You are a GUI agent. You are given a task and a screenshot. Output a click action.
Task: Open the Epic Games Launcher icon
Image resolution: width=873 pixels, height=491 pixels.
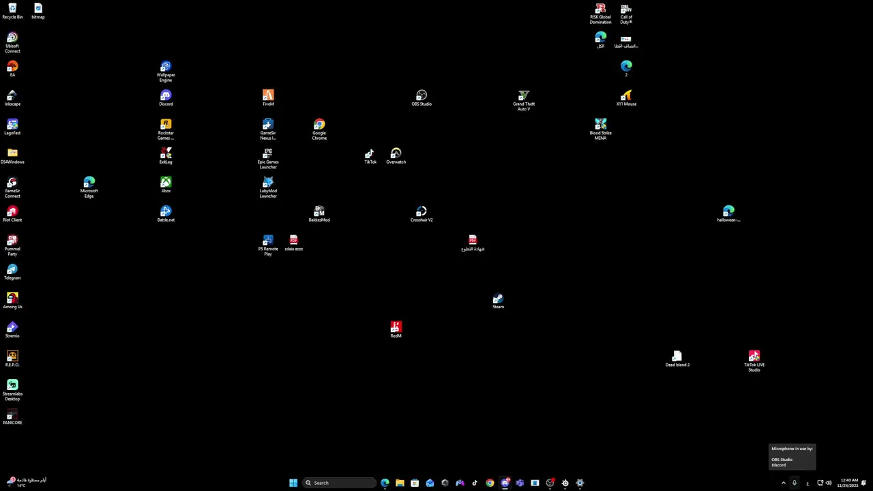pyautogui.click(x=268, y=158)
